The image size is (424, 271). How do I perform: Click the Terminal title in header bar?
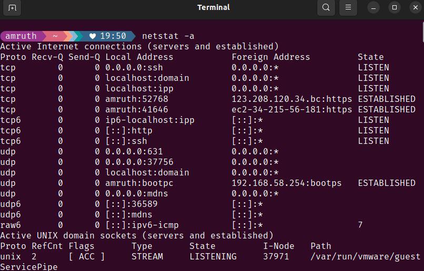pos(214,7)
